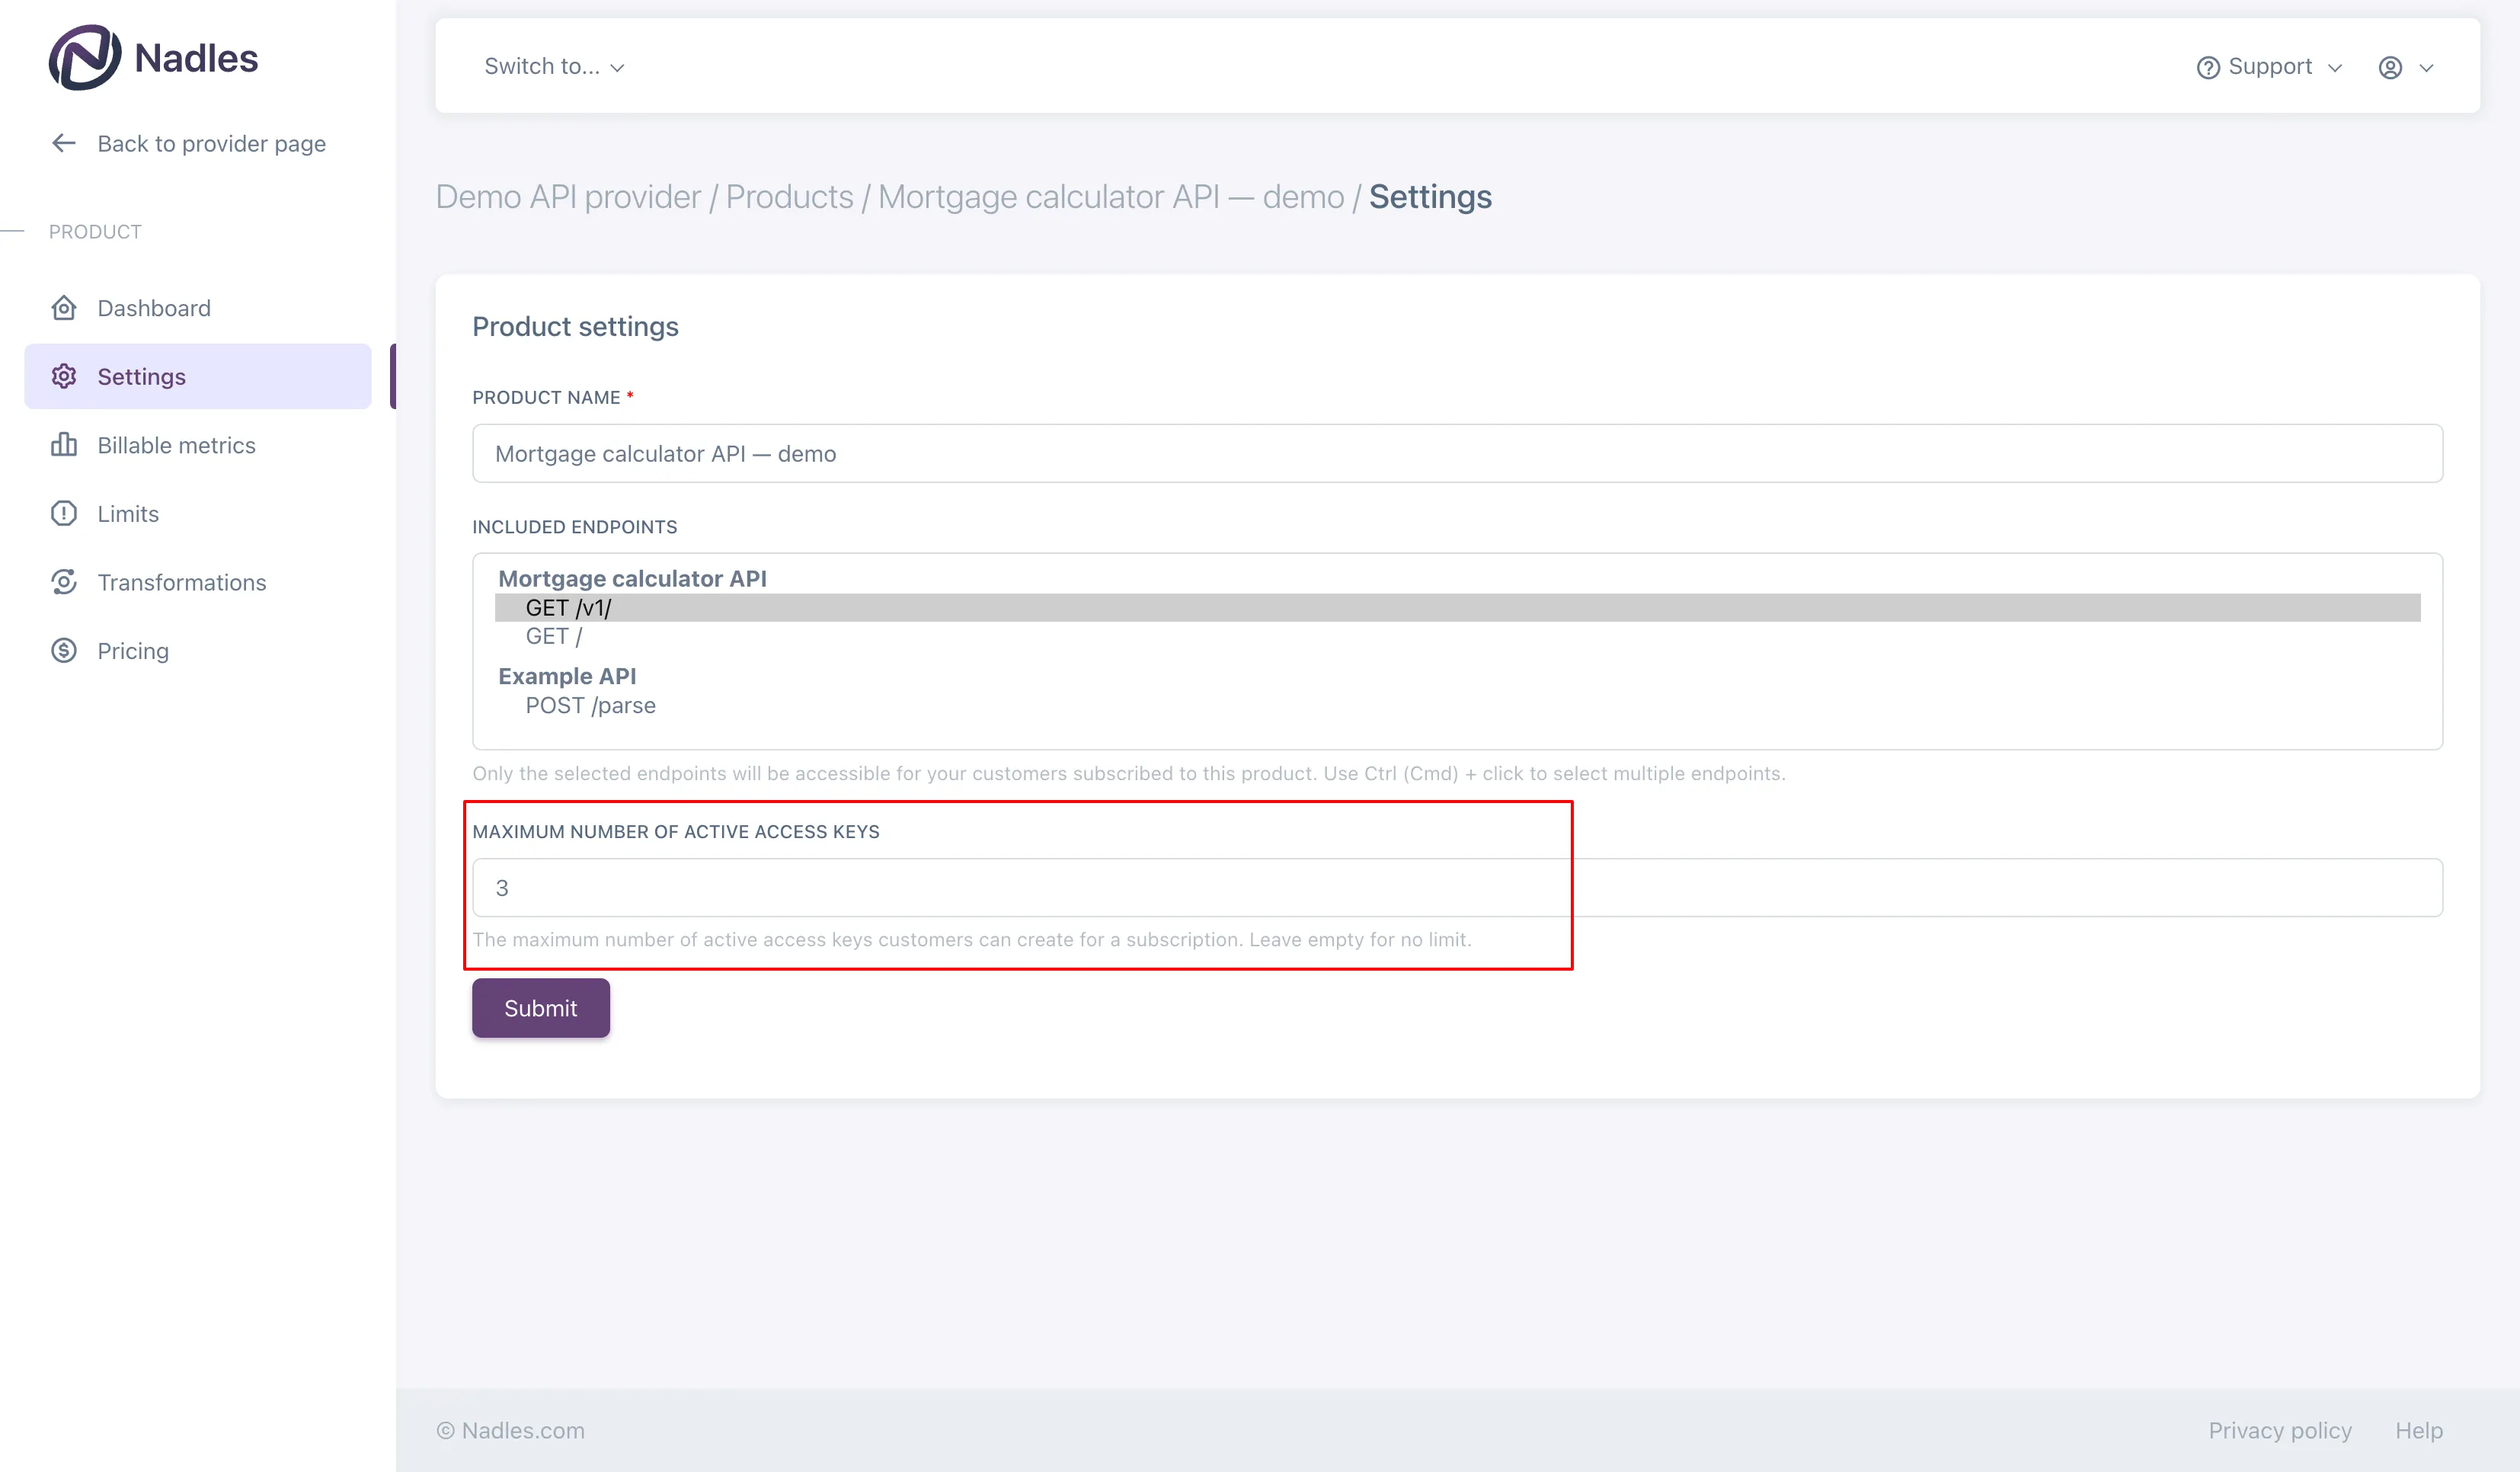Click Demo API provider breadcrumb
Screen dimensions: 2520x1472
pos(568,197)
